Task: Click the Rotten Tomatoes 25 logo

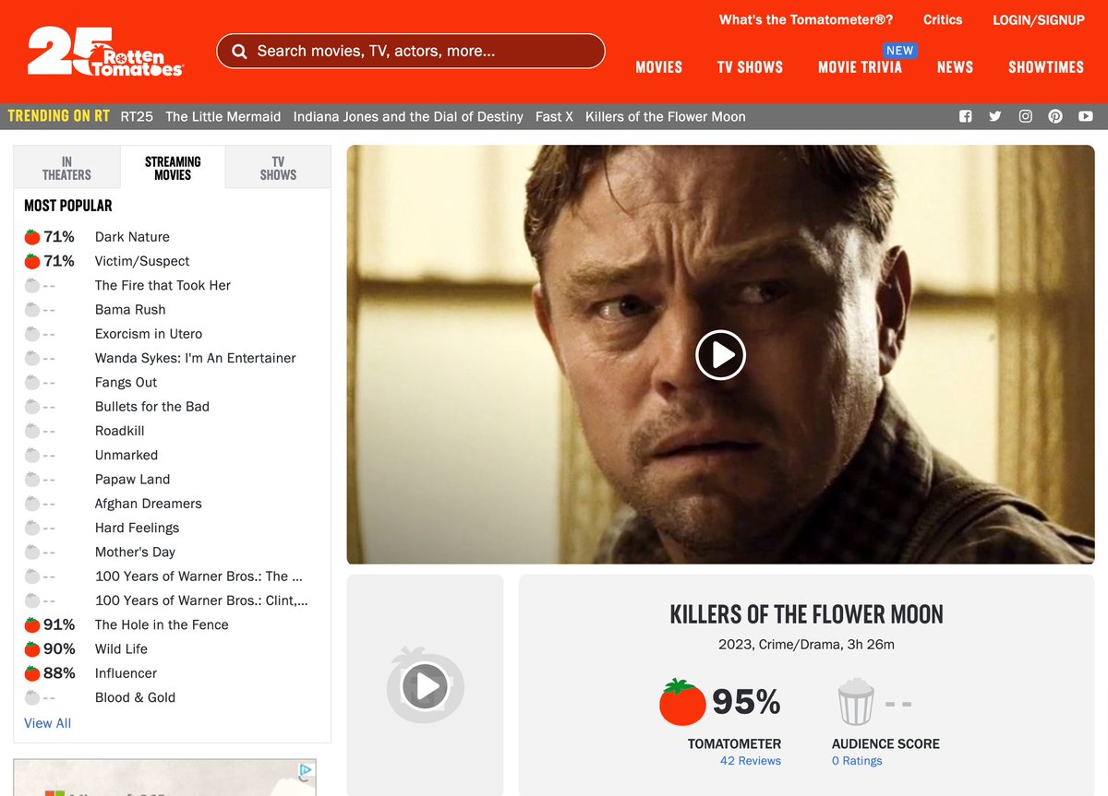Action: pyautogui.click(x=105, y=51)
